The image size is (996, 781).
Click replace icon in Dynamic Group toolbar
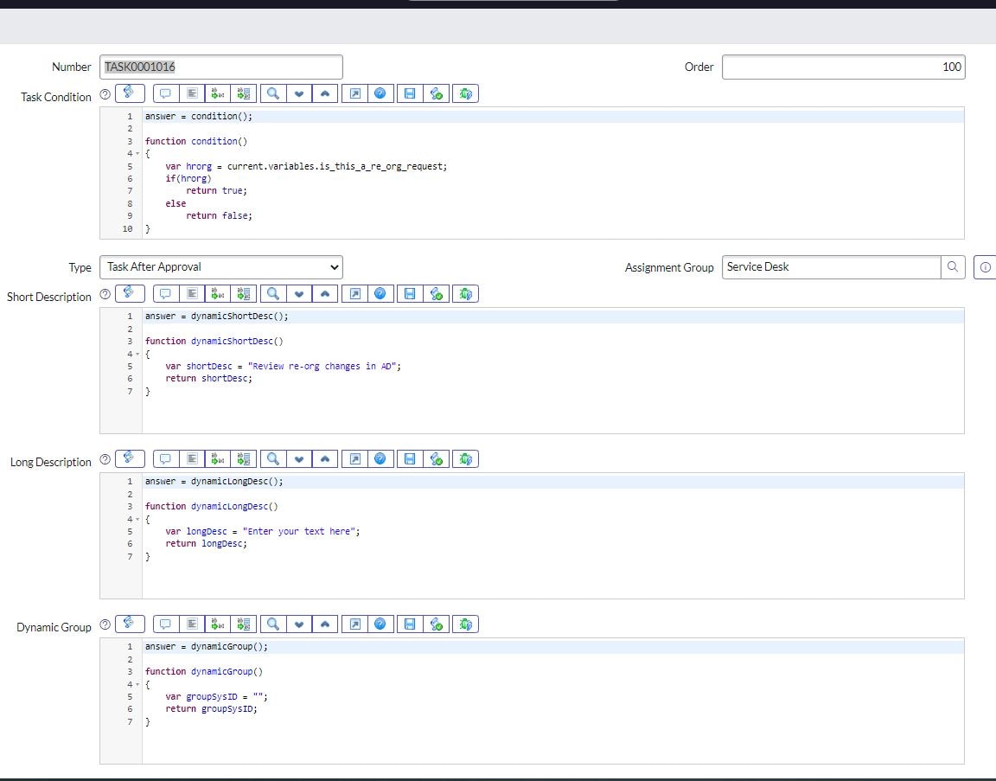tap(217, 624)
